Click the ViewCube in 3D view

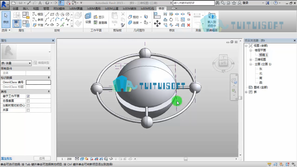coord(224,60)
